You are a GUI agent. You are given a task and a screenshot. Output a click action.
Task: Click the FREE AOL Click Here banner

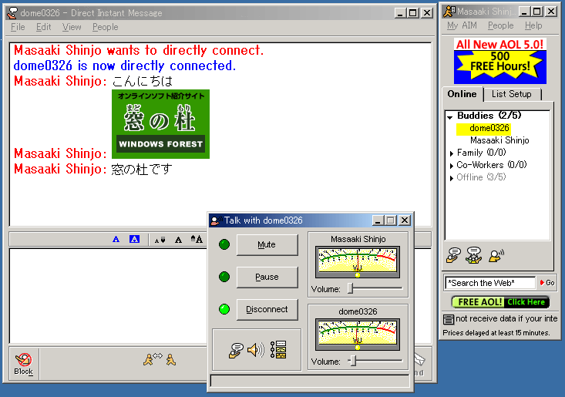(500, 302)
